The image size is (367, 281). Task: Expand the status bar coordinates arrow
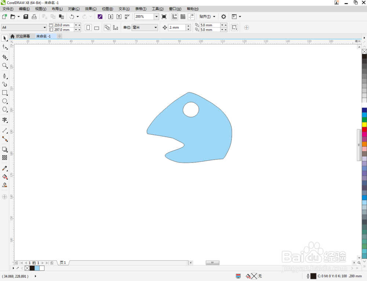coord(35,276)
